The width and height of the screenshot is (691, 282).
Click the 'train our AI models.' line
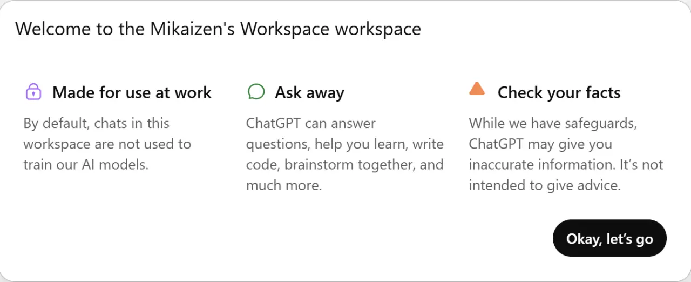86,165
